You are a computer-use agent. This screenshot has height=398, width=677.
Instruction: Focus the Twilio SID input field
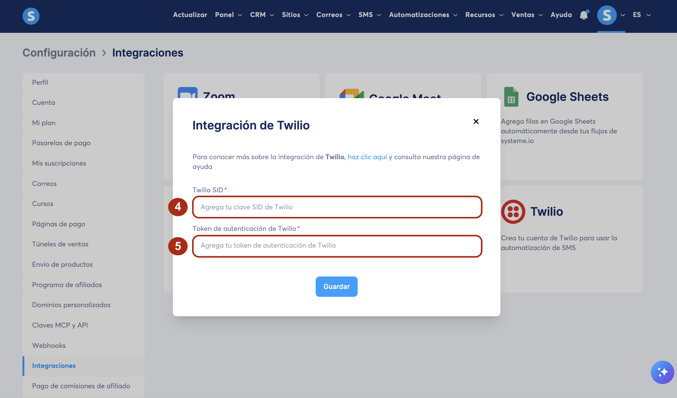(337, 207)
